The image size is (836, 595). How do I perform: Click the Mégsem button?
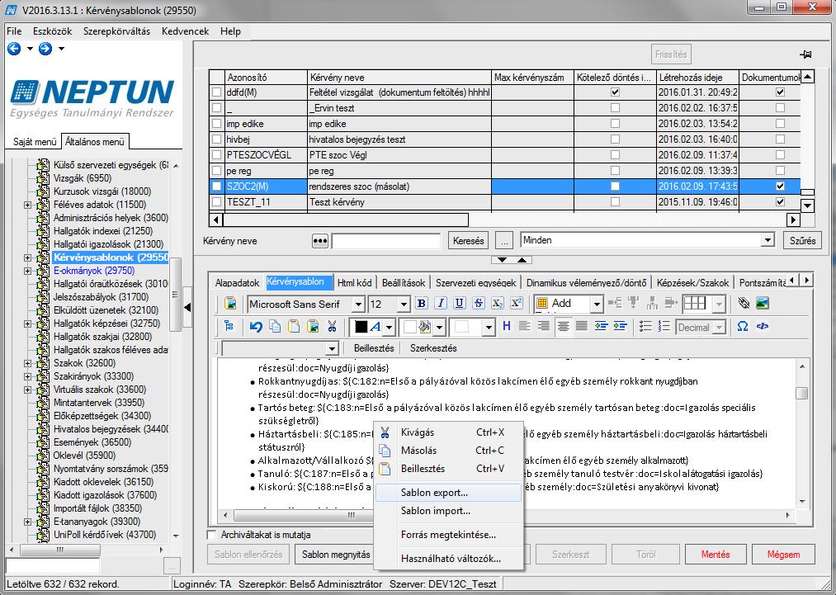tap(783, 555)
